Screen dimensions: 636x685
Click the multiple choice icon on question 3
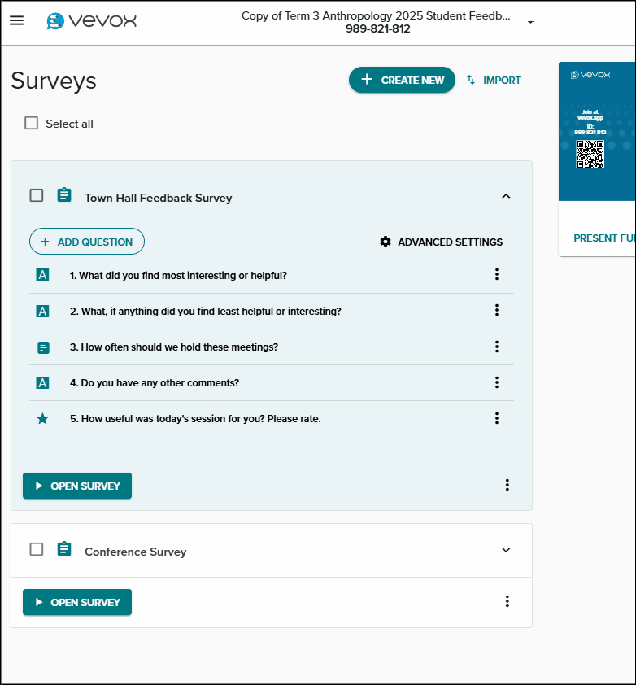coord(42,347)
